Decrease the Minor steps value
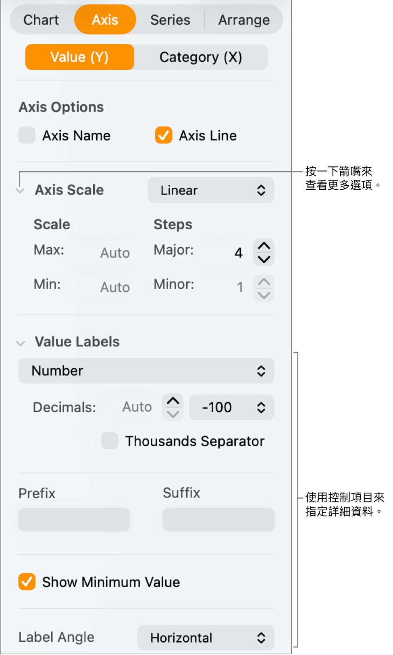 click(264, 295)
